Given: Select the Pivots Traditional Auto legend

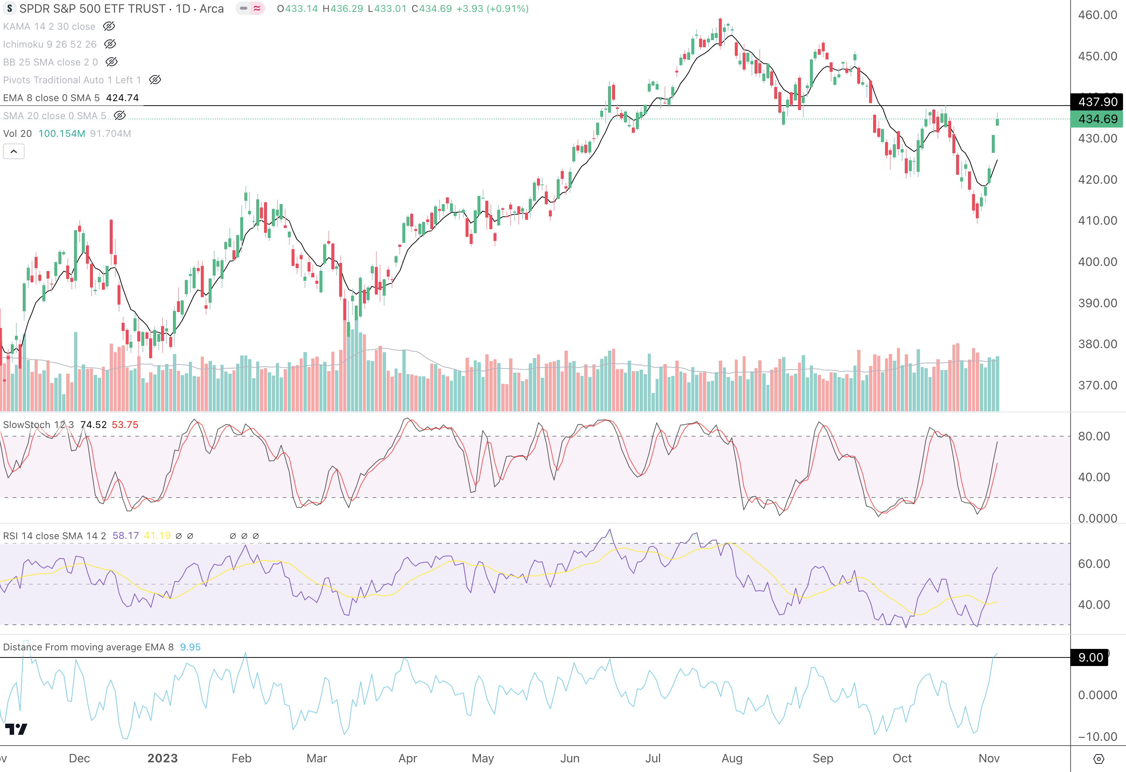Looking at the screenshot, I should click(72, 80).
